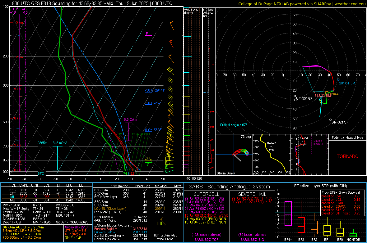Click the 8.3 C/km lapse rate label
This screenshot has width=367, height=243.
130,119
